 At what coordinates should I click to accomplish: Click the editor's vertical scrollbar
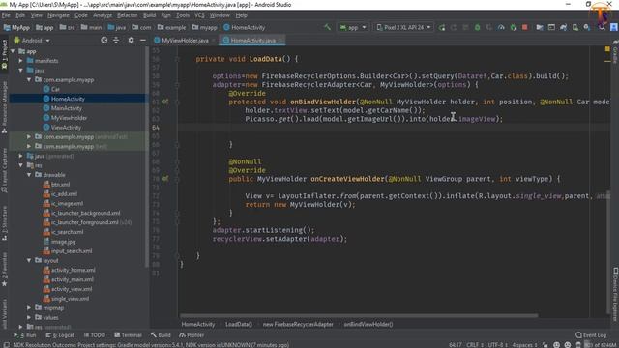coord(608,252)
